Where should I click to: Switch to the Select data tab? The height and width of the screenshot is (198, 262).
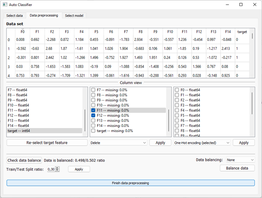pyautogui.click(x=15, y=16)
